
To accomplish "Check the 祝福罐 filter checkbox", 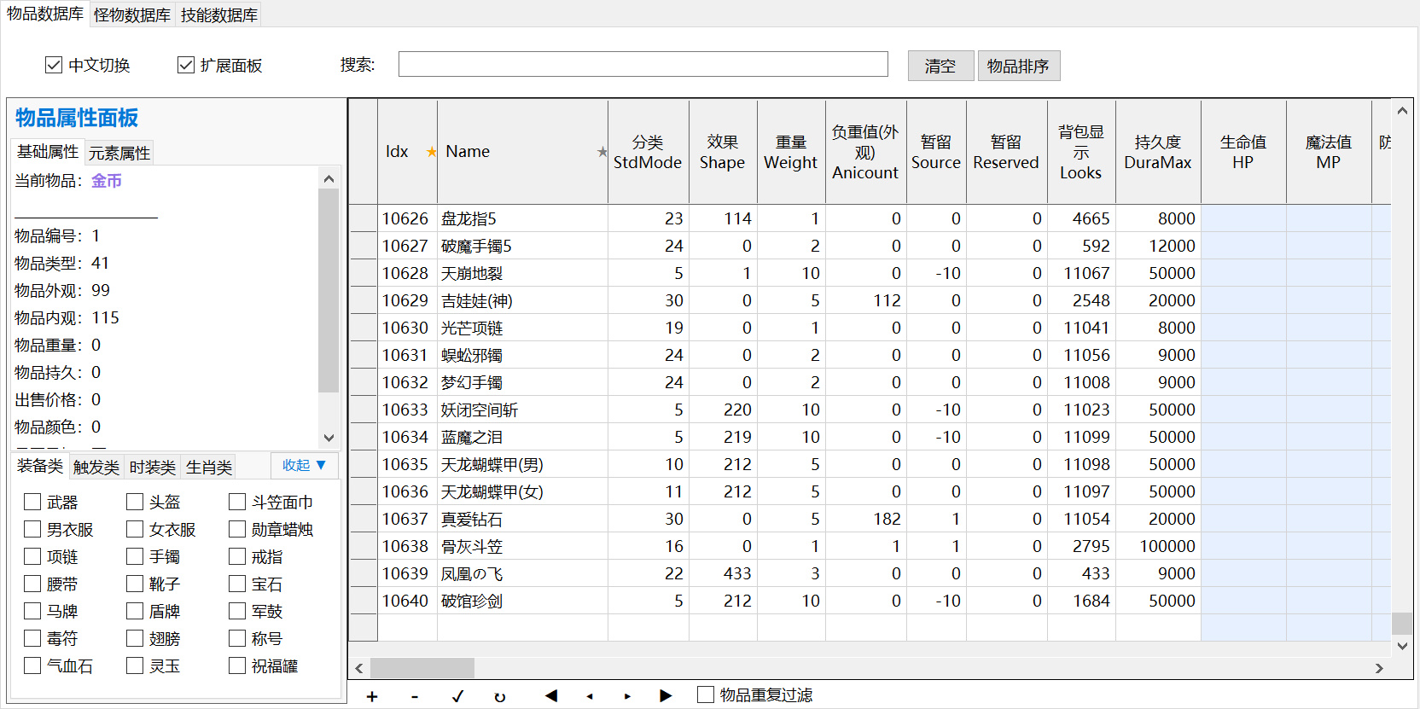I will pyautogui.click(x=237, y=665).
